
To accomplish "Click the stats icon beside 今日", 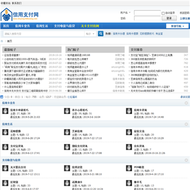I will coord(2,97).
